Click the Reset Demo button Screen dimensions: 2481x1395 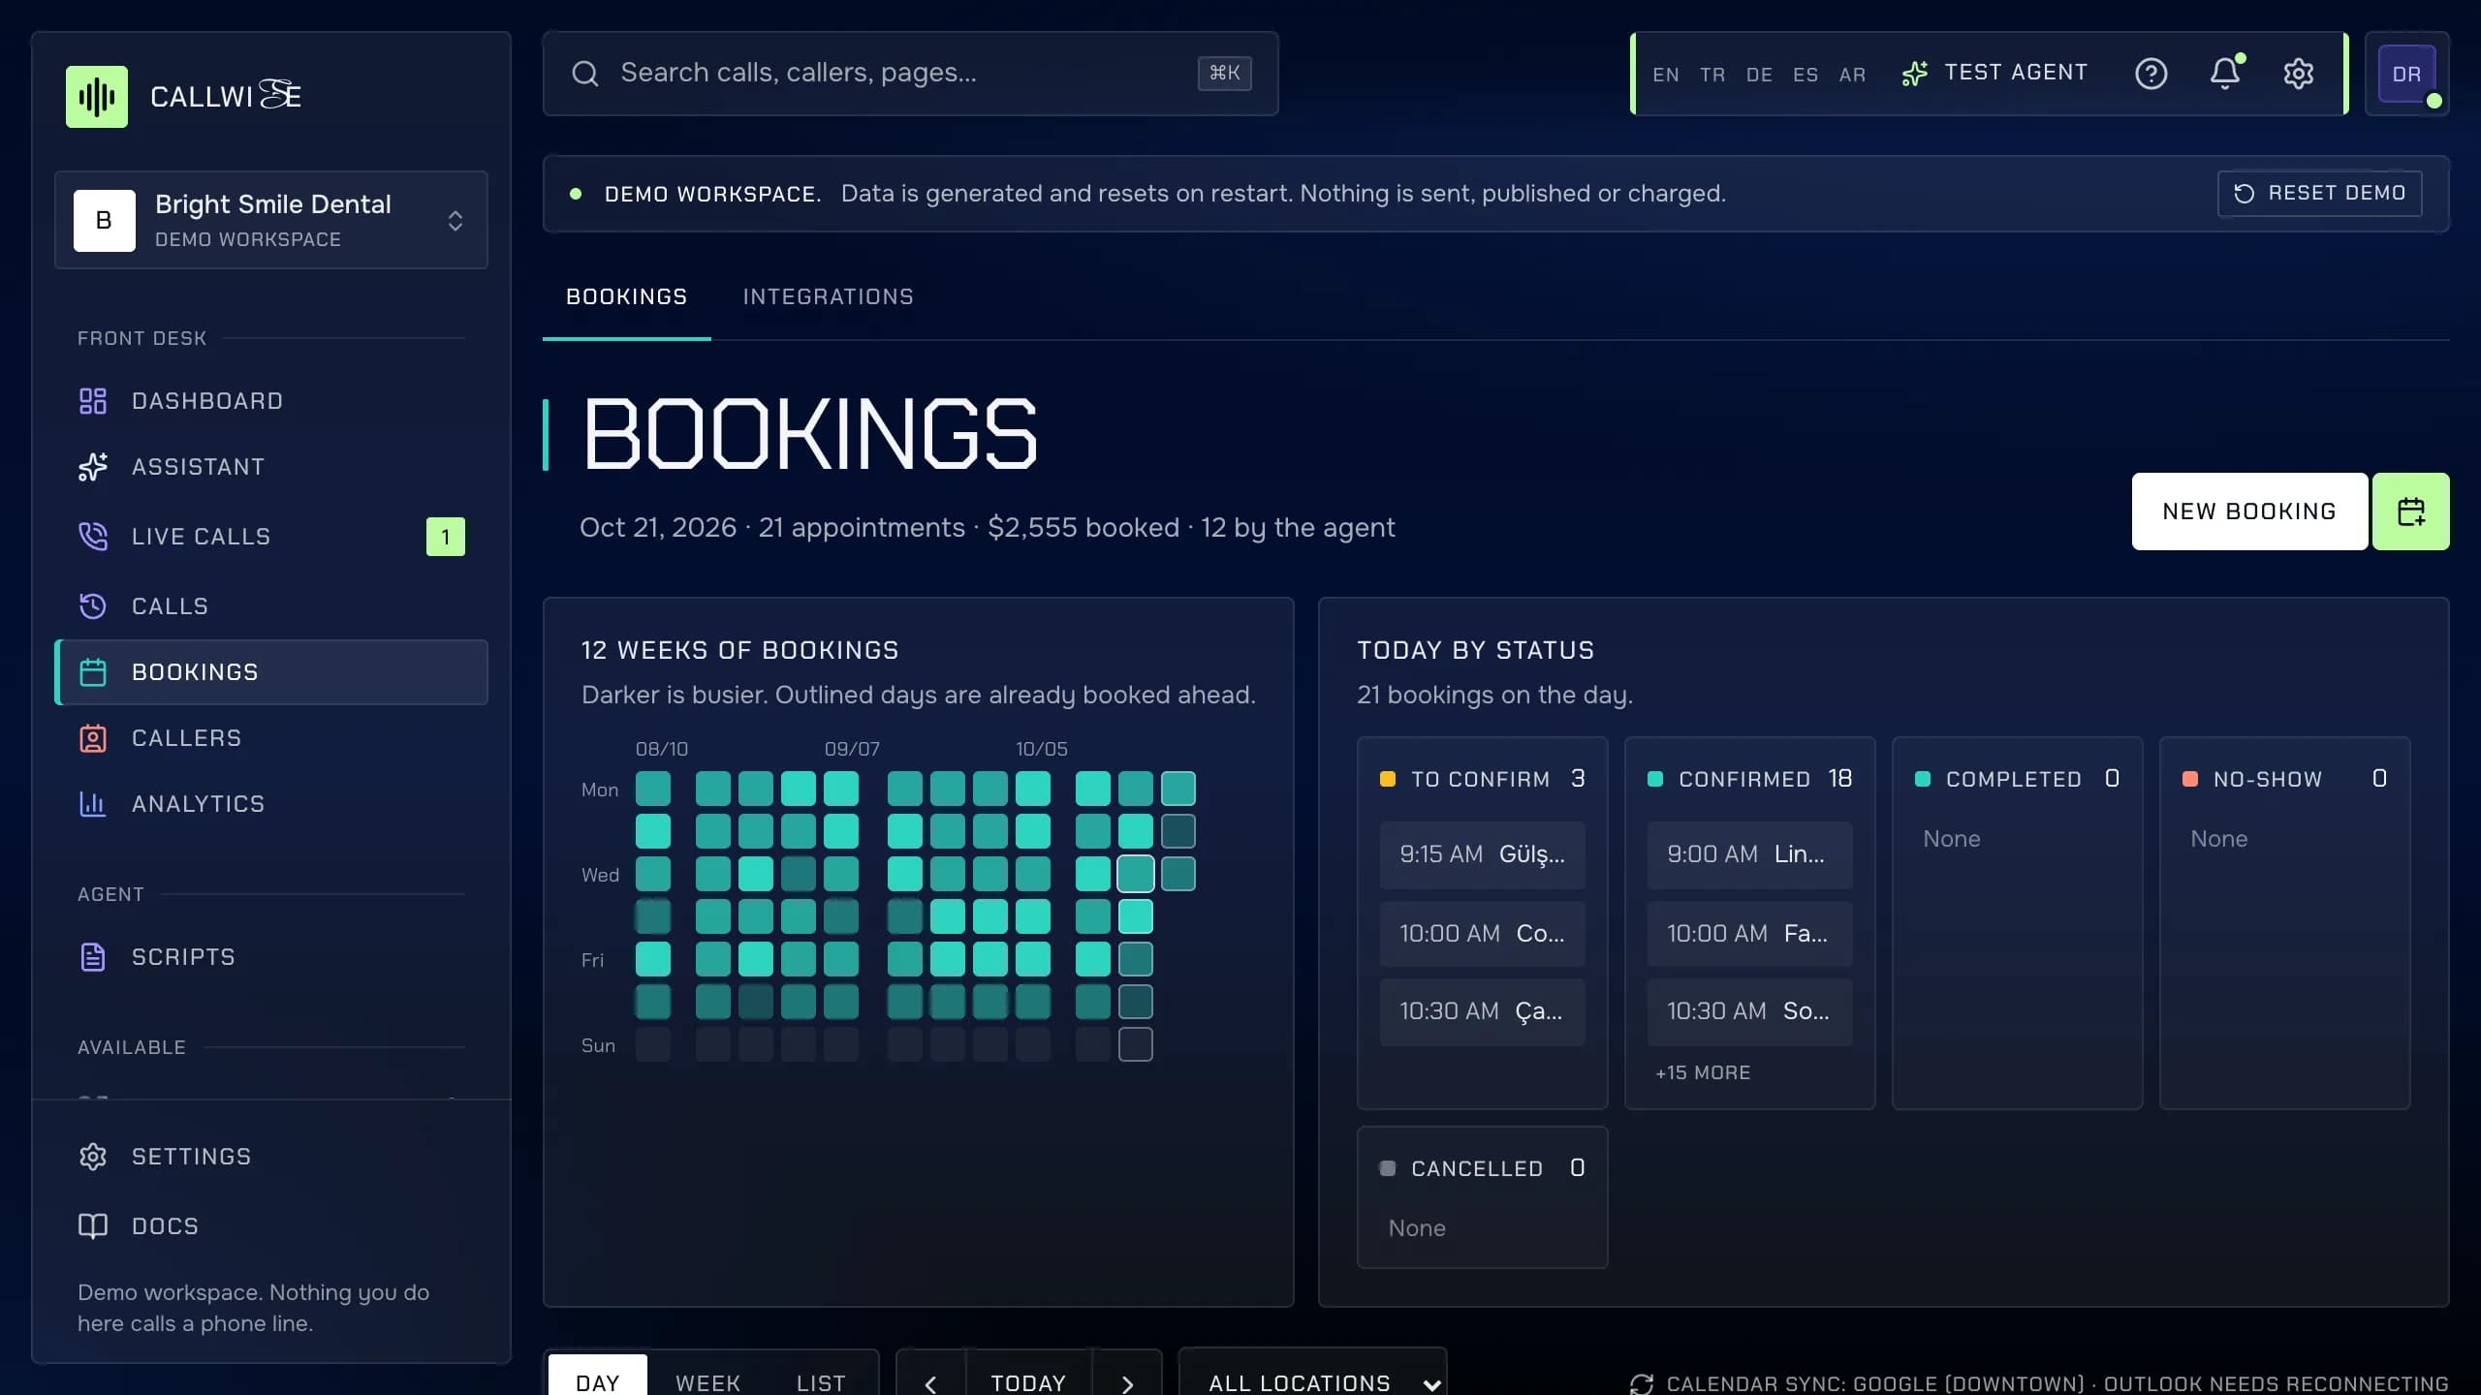click(2319, 194)
